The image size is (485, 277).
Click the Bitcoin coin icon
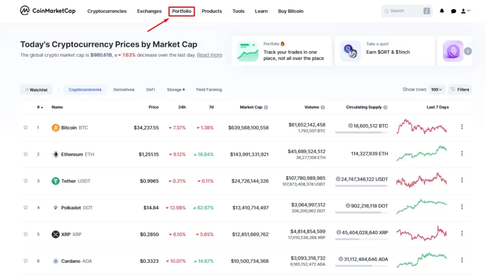coord(55,128)
